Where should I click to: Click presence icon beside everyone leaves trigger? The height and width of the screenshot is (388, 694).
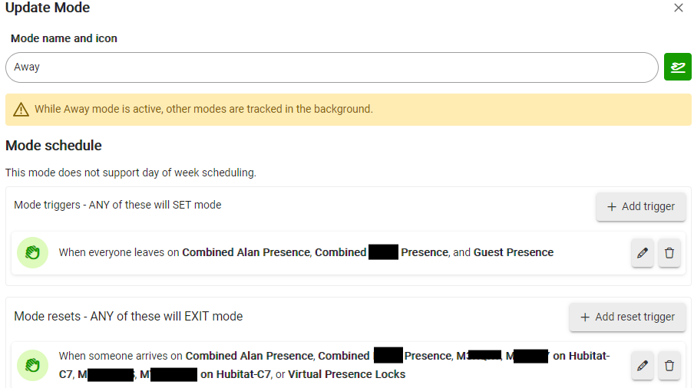coord(32,252)
